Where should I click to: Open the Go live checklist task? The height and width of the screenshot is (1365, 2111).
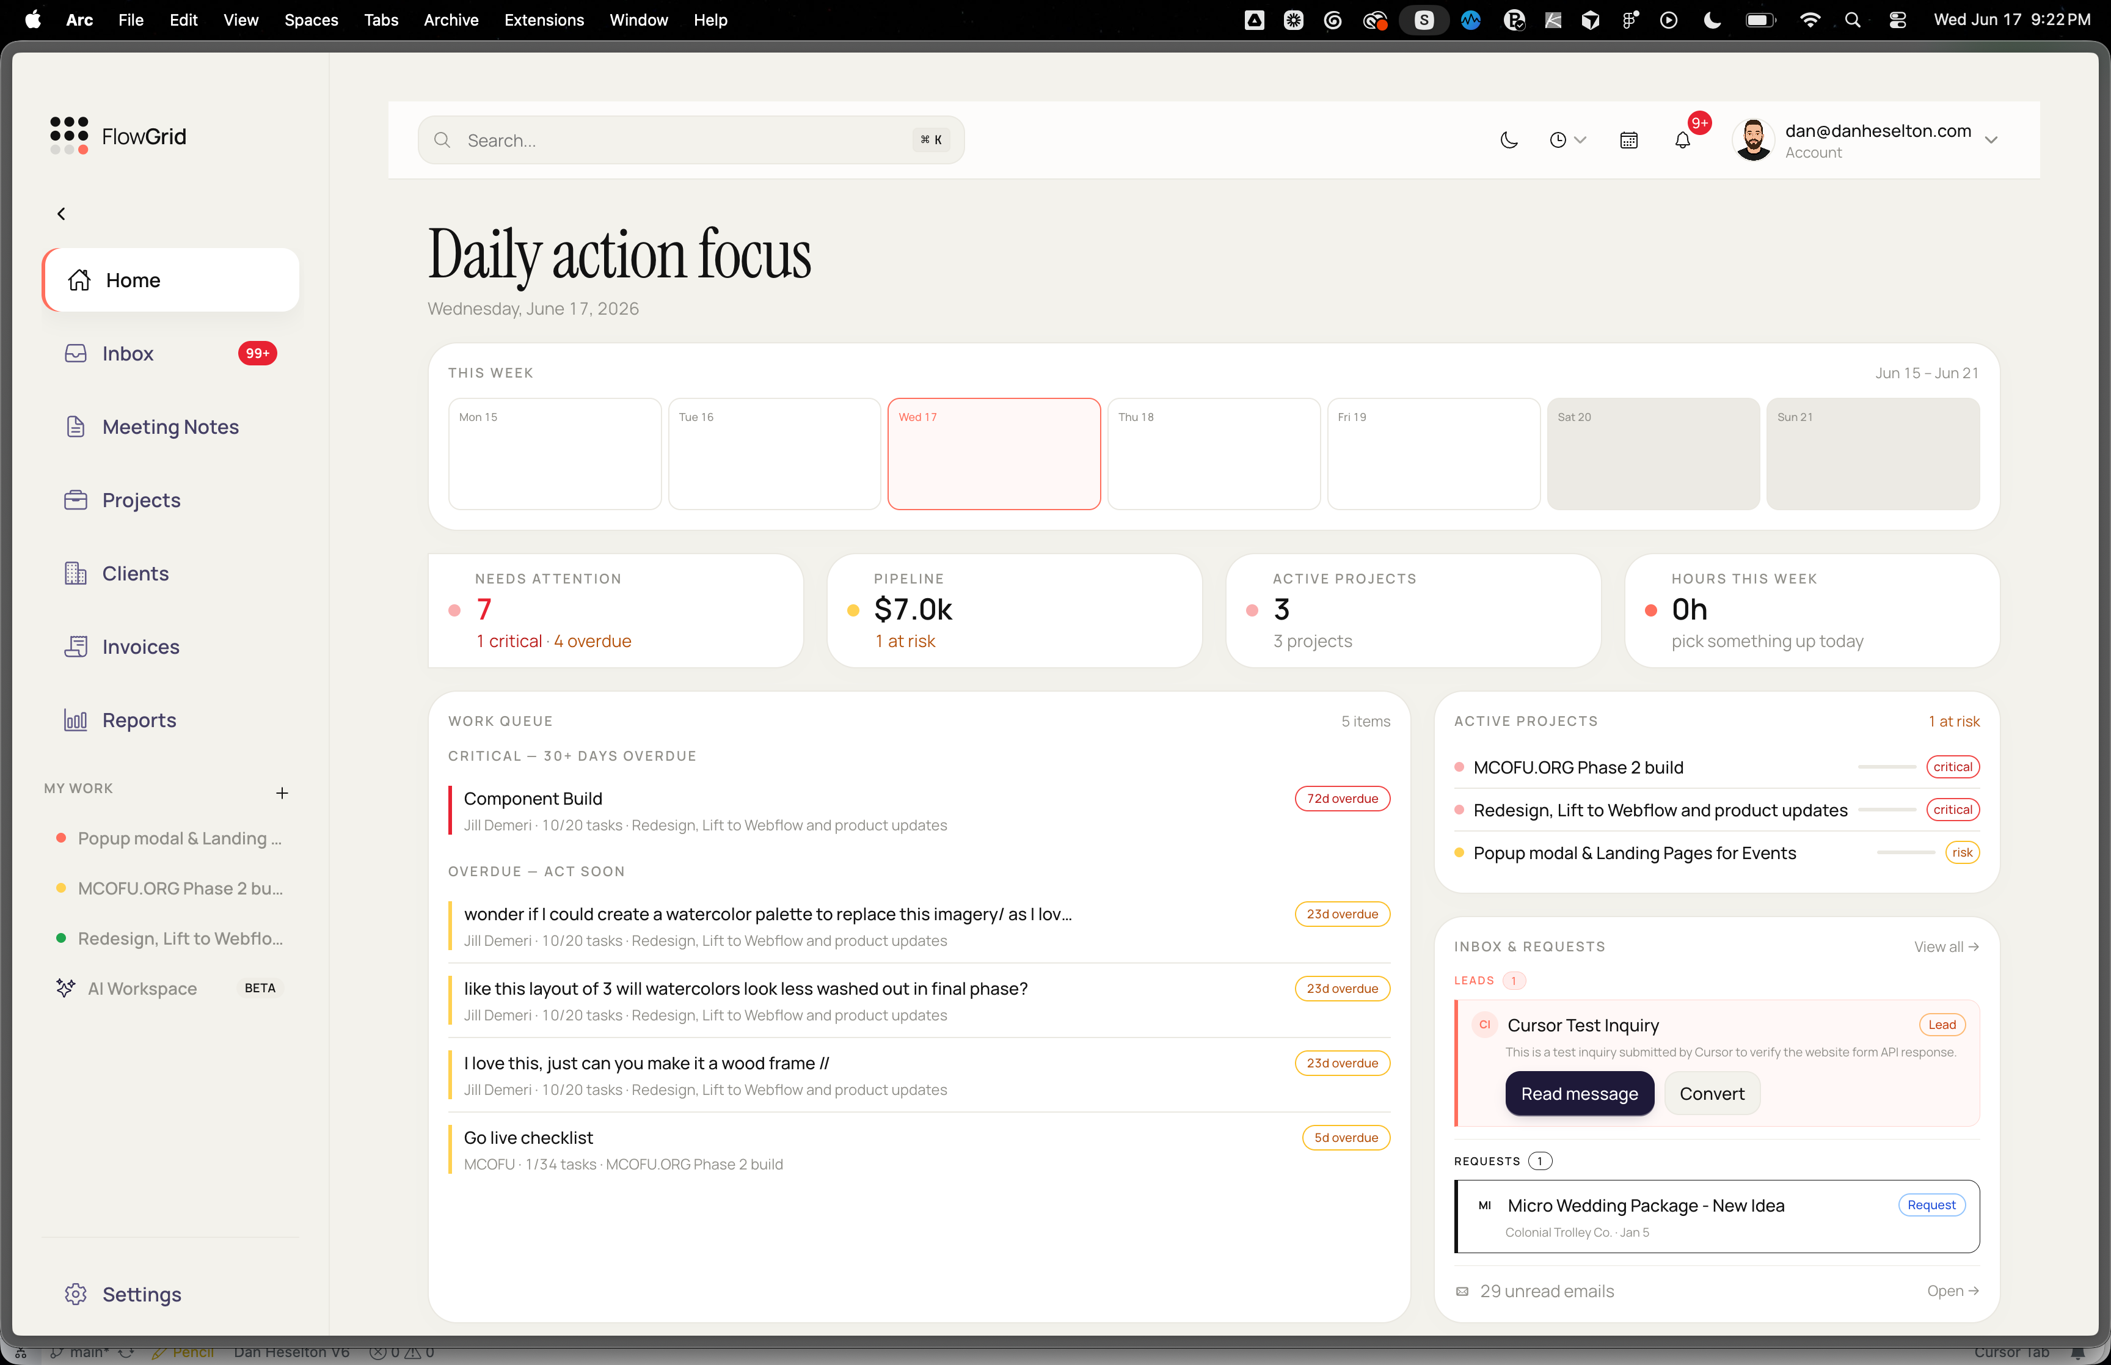[x=919, y=1149]
